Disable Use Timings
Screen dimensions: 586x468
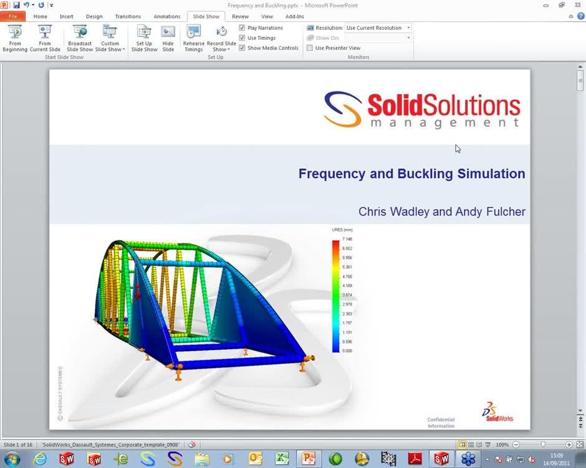[x=242, y=38]
